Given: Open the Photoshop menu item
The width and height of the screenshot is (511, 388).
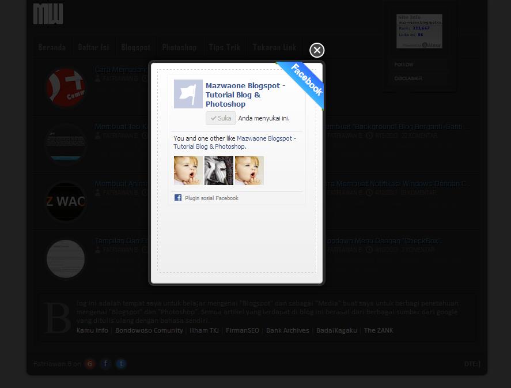Looking at the screenshot, I should click(x=179, y=47).
